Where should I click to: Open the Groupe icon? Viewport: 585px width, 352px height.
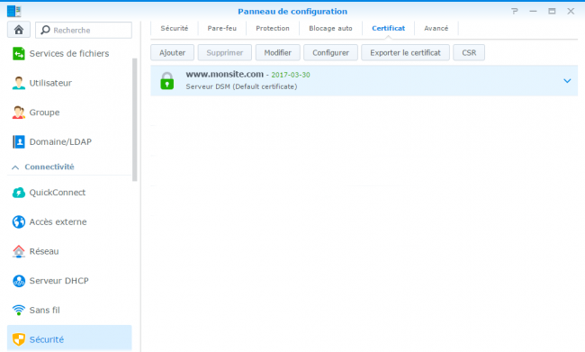[19, 113]
